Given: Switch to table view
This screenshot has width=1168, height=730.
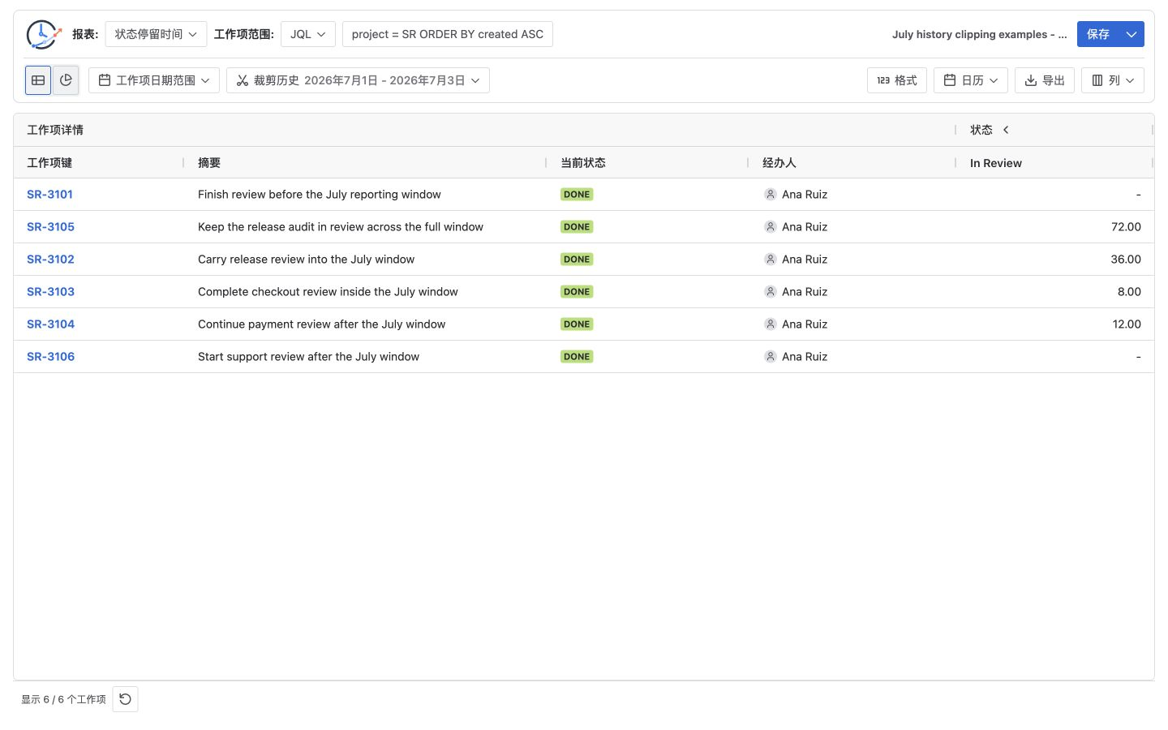Looking at the screenshot, I should [x=38, y=80].
